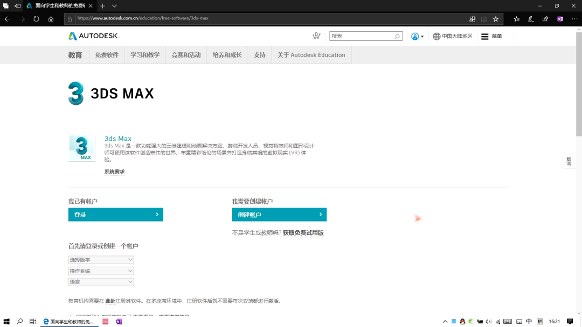Viewport: 582px width, 327px height.
Task: Open Windows taskbar search
Action: coord(20,322)
